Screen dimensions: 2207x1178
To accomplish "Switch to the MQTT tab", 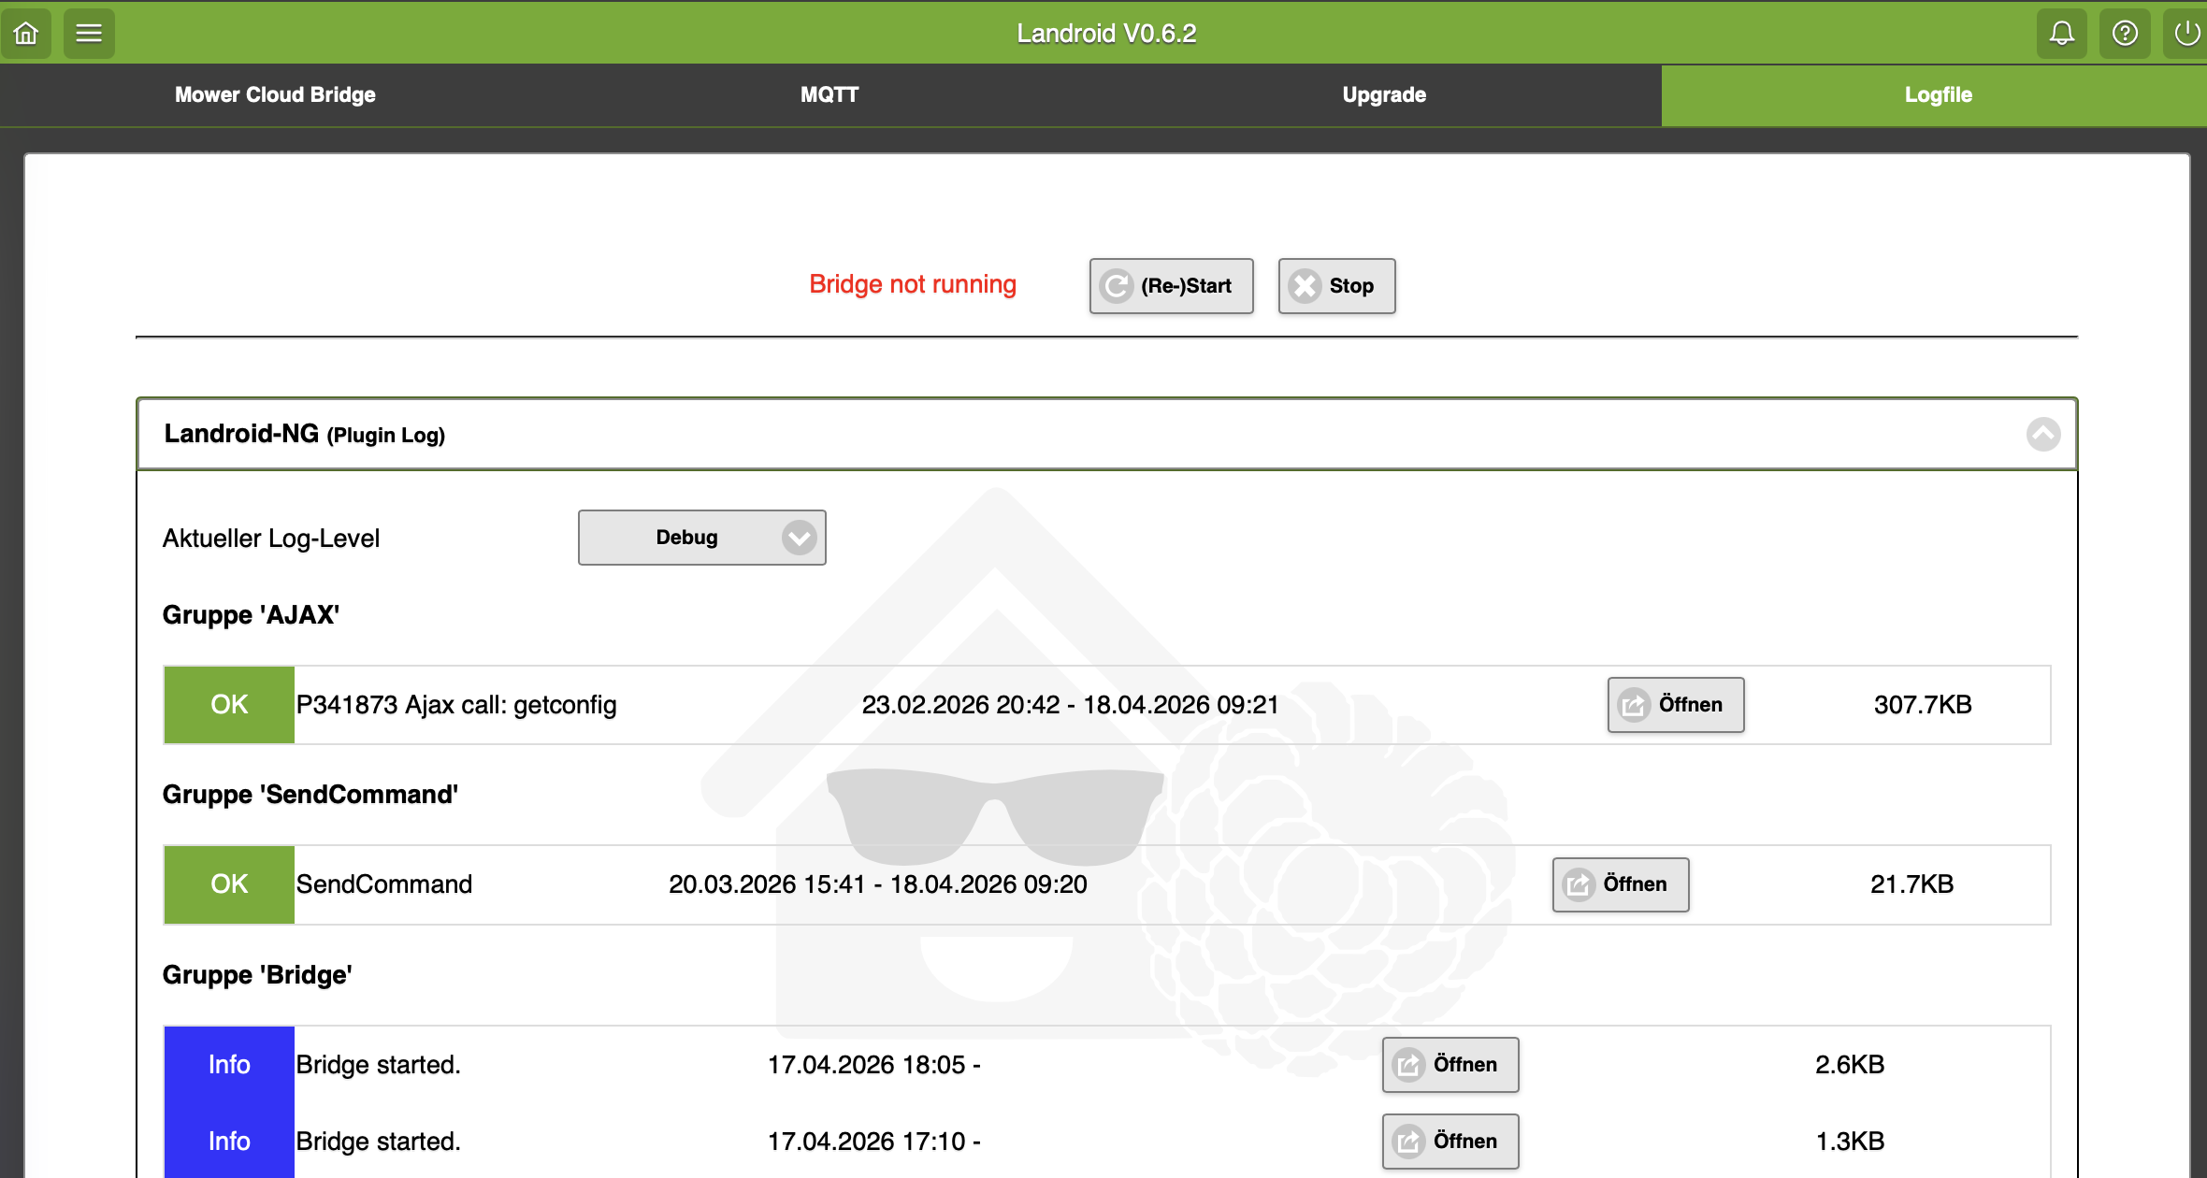I will 829,95.
